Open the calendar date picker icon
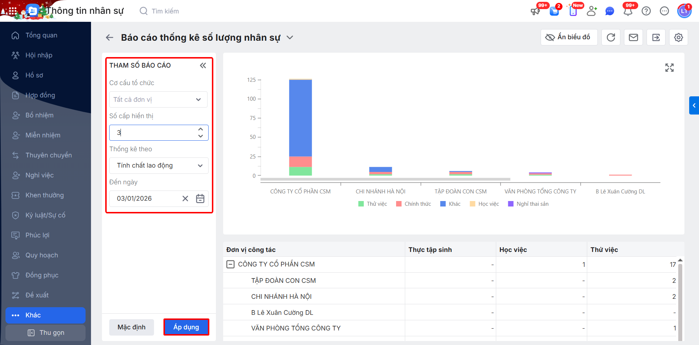This screenshot has height=345, width=699. pos(200,198)
